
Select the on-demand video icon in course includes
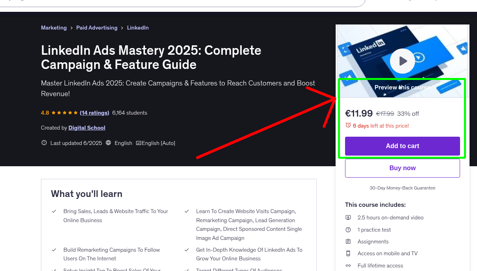tap(348, 217)
